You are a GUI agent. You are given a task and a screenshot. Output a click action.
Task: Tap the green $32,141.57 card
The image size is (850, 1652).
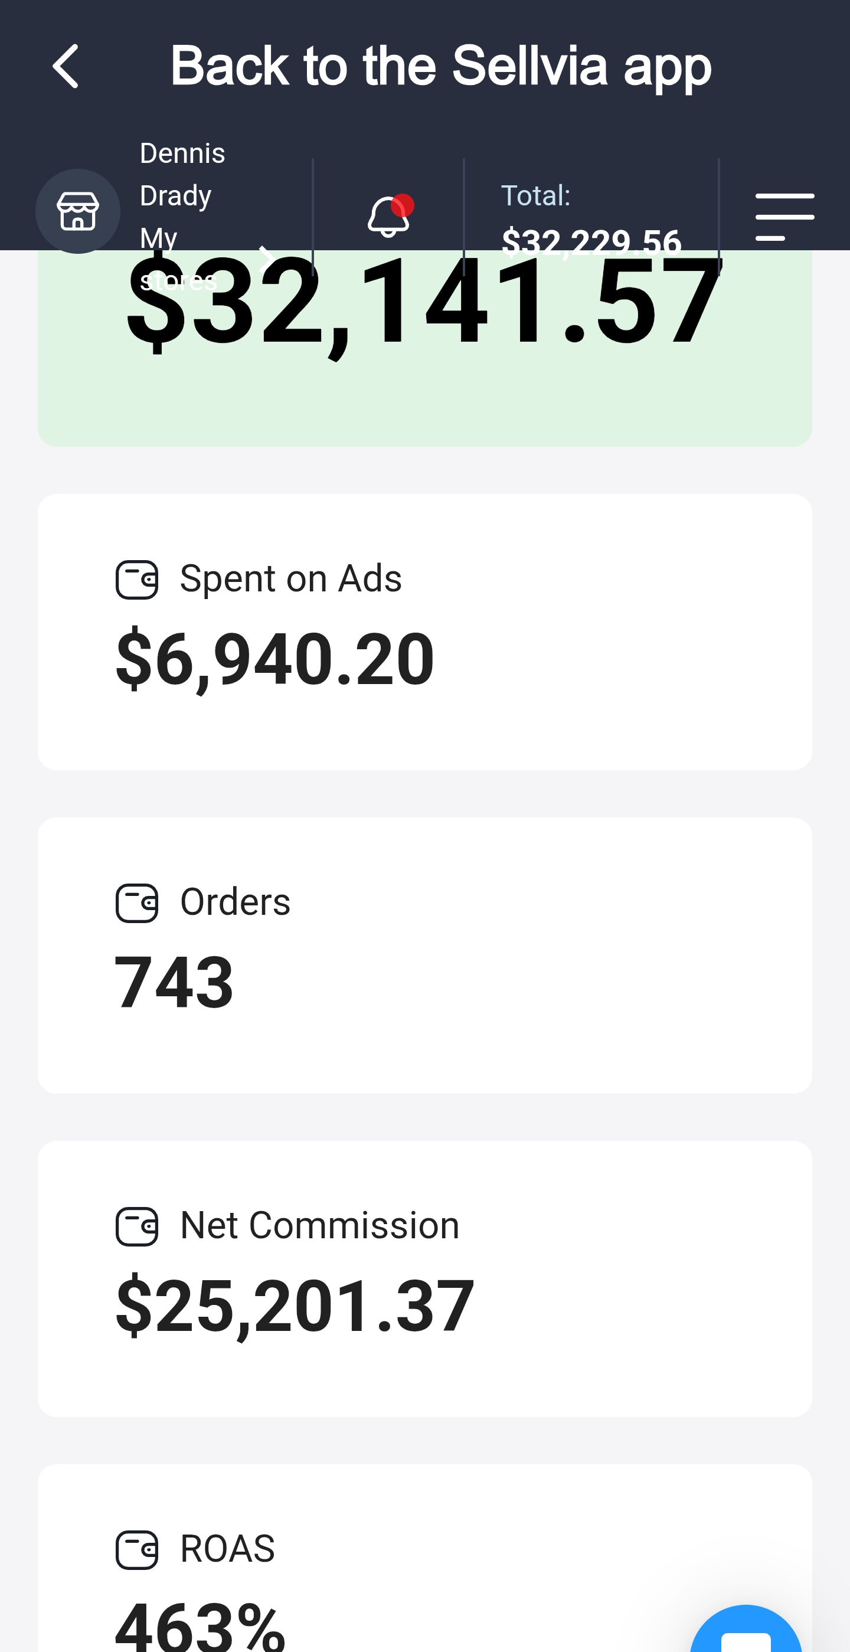(424, 348)
